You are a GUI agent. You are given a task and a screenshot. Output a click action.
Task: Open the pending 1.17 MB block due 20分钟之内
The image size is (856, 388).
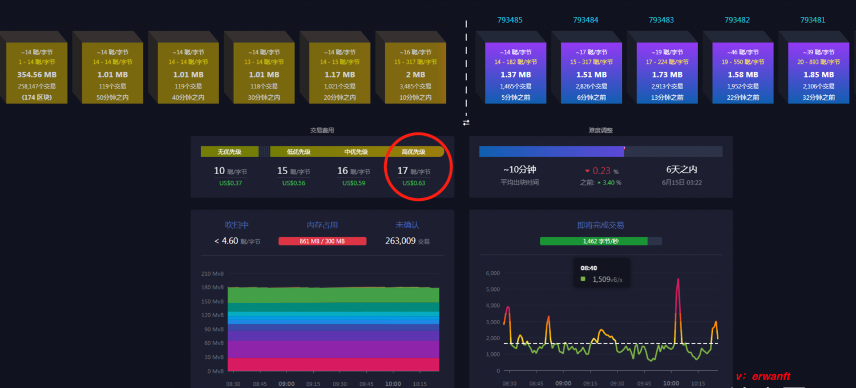coord(340,73)
